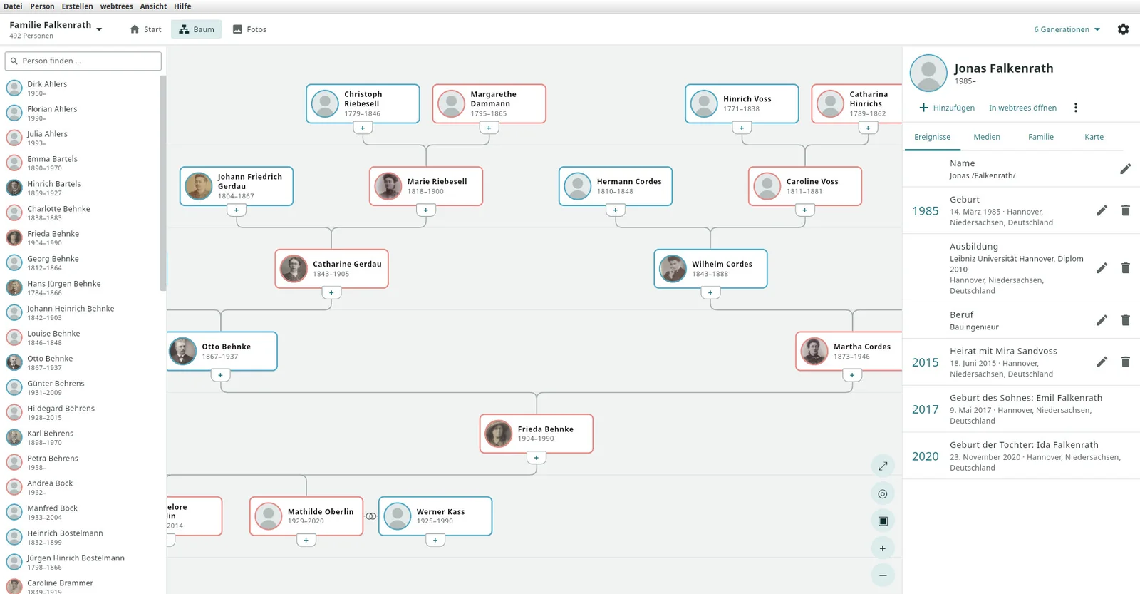Open the Familie Falkenrath tree selector
The width and height of the screenshot is (1140, 594).
56,29
